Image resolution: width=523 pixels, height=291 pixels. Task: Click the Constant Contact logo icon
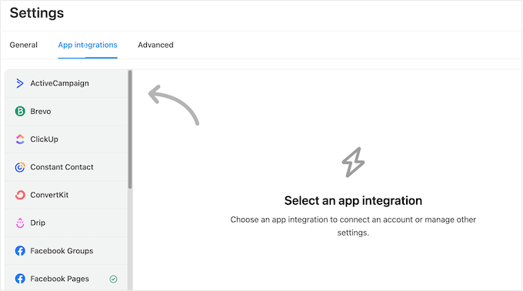[x=20, y=167]
